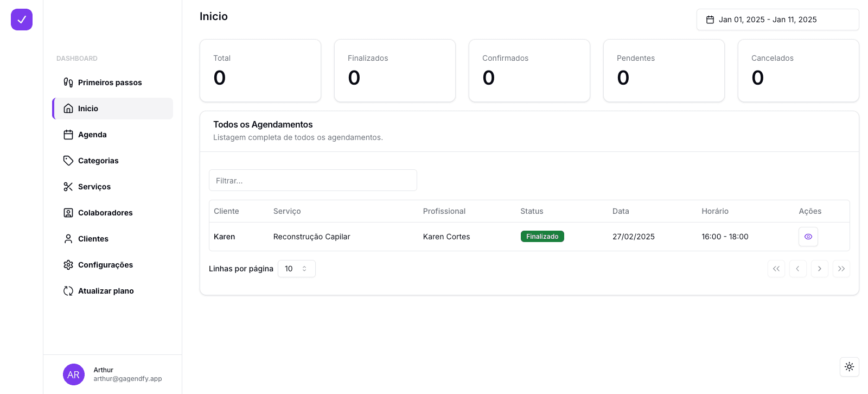
Task: Click the Colaboradores badge icon
Action: [x=68, y=213]
